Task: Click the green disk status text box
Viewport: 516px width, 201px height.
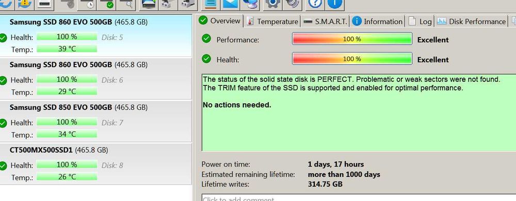Action: coord(359,113)
